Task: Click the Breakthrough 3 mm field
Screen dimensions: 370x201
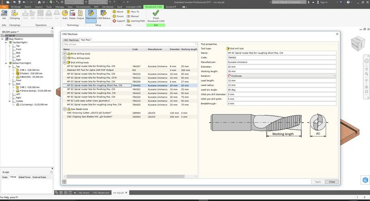Action: tap(282, 103)
